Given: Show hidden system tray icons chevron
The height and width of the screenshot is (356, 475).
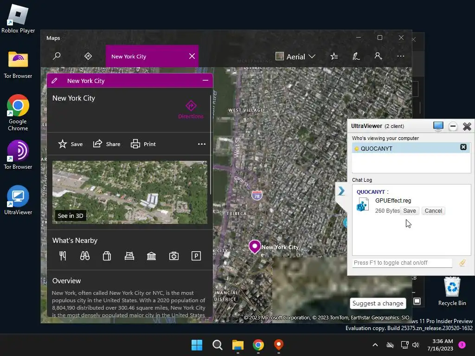Looking at the screenshot, I should pos(375,345).
